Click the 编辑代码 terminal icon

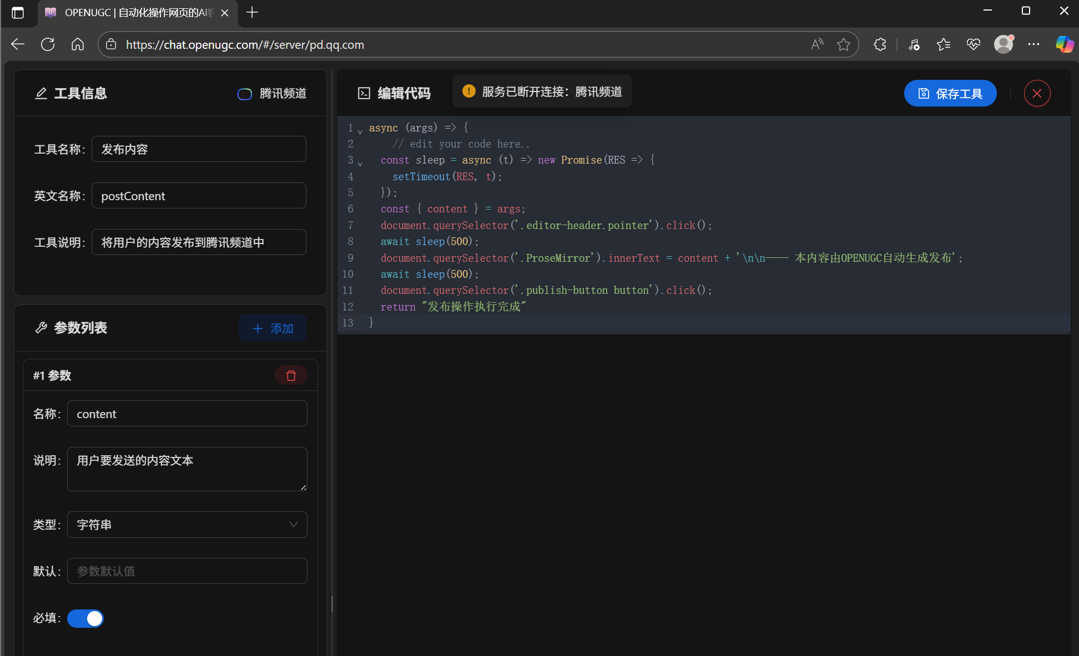point(364,93)
